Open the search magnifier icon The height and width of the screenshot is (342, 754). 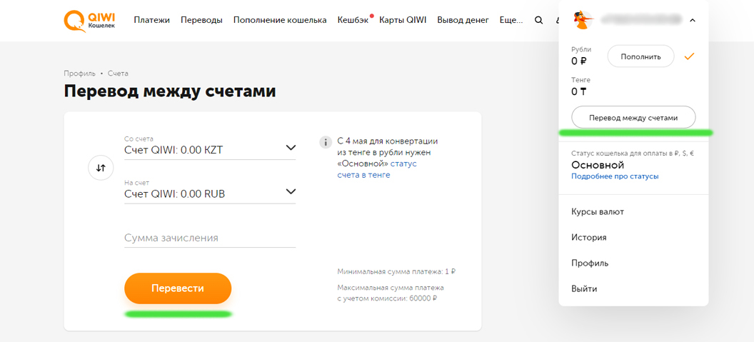[x=539, y=20]
